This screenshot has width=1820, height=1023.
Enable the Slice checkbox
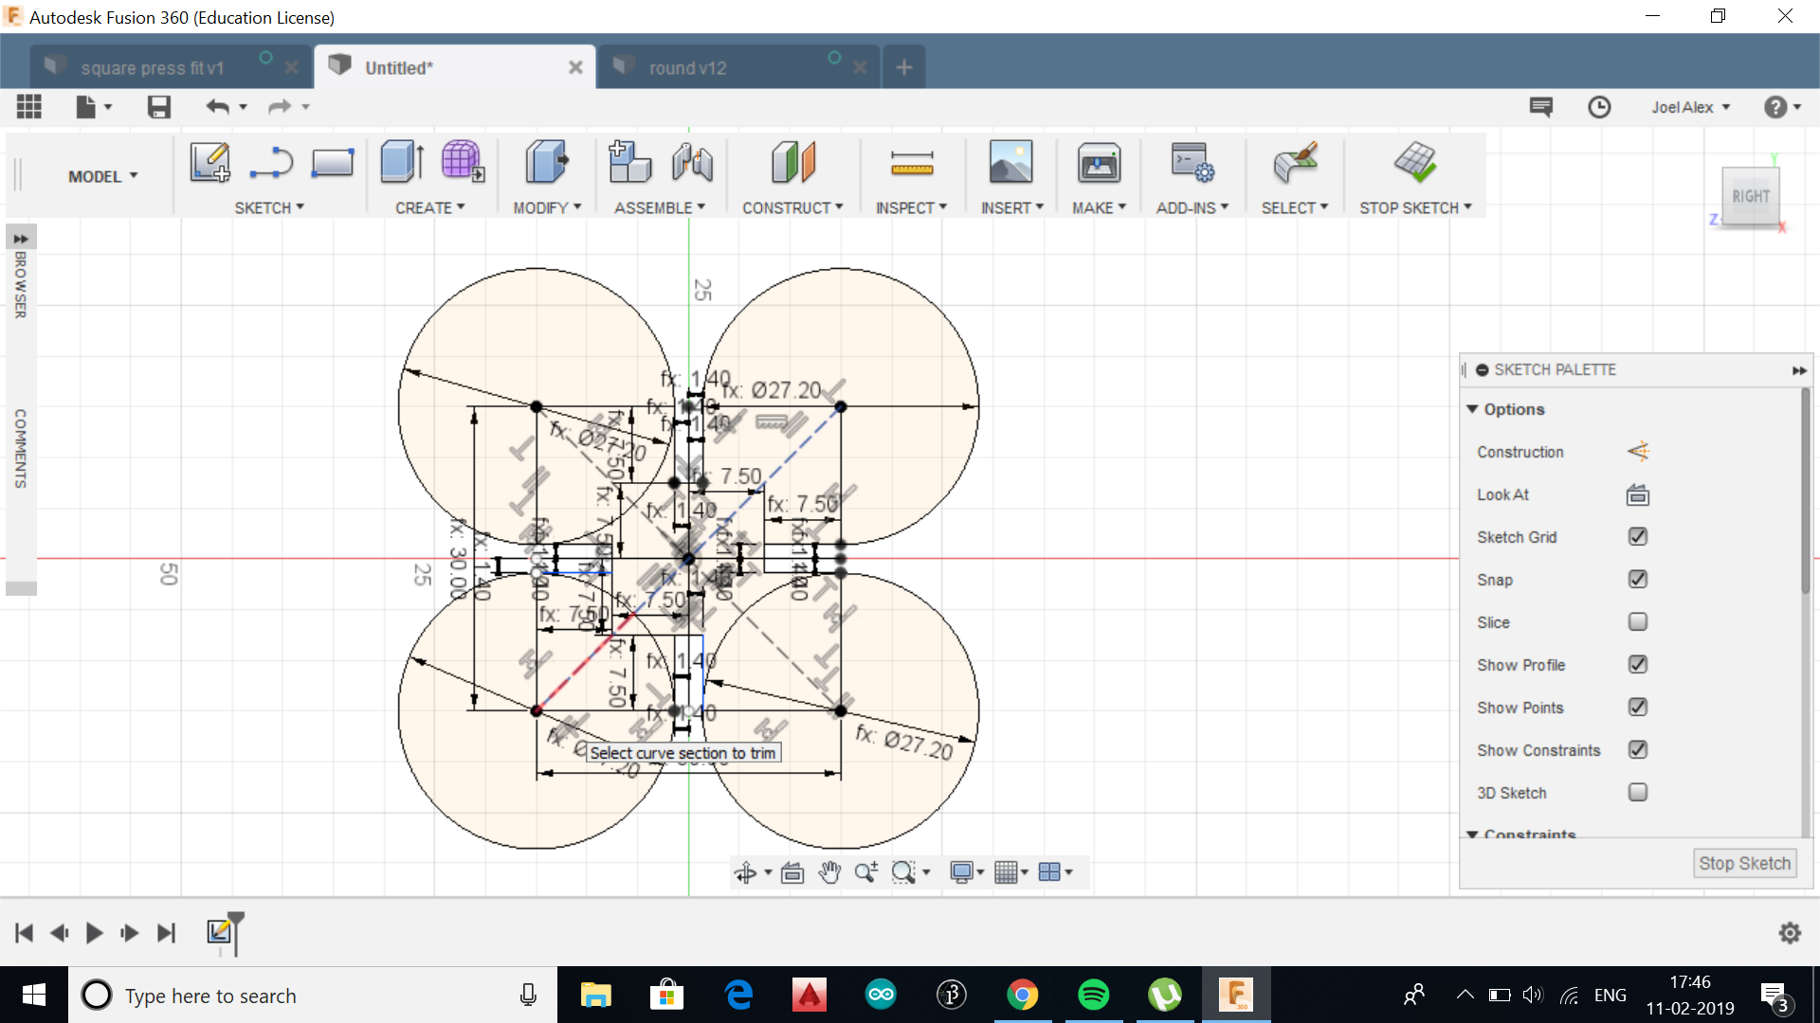(1637, 622)
